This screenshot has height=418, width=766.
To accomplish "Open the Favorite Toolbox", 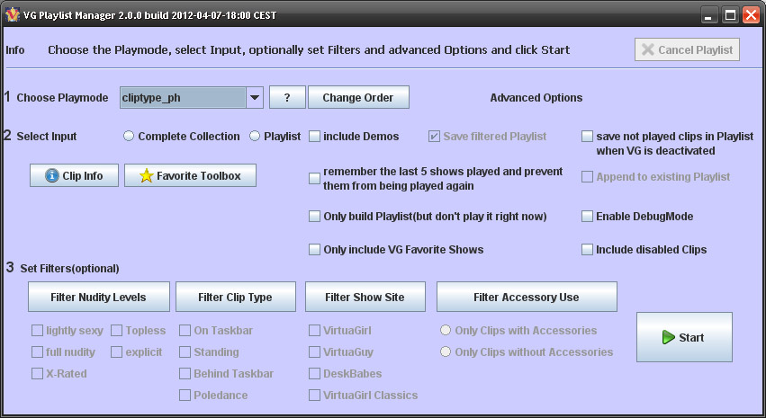I will (190, 176).
